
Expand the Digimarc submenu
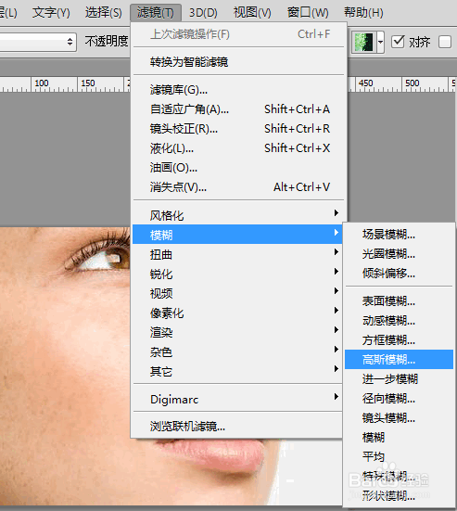tap(237, 399)
